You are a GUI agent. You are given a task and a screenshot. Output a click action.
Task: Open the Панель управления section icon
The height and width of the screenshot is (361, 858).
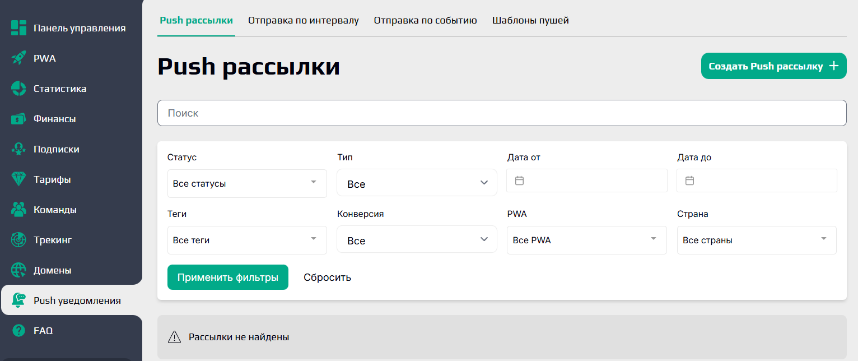17,27
